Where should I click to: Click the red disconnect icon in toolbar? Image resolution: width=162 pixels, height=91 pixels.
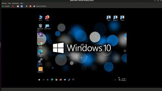pos(13,6)
